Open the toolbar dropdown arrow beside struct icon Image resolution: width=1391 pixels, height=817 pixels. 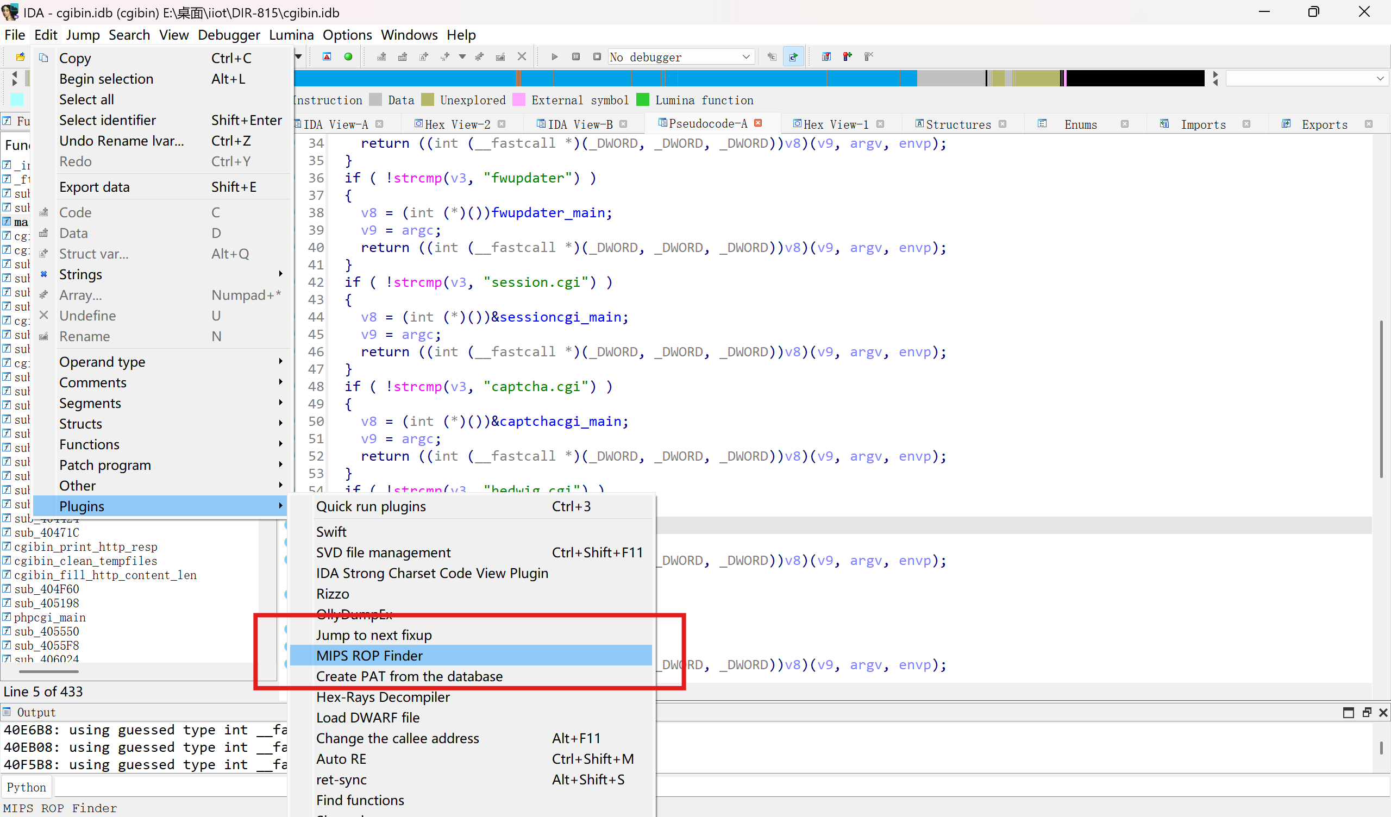coord(462,57)
